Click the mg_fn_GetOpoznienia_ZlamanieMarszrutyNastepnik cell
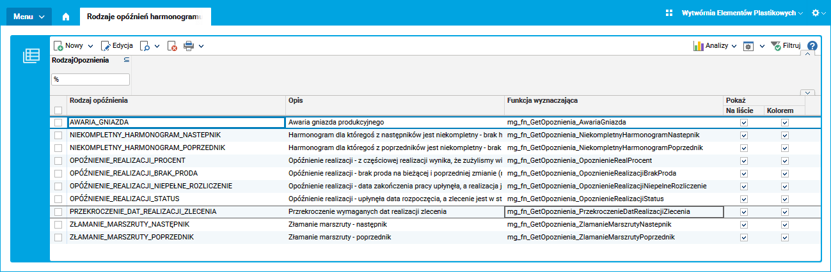 613,225
